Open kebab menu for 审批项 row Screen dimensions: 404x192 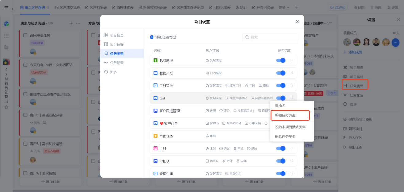(x=292, y=161)
